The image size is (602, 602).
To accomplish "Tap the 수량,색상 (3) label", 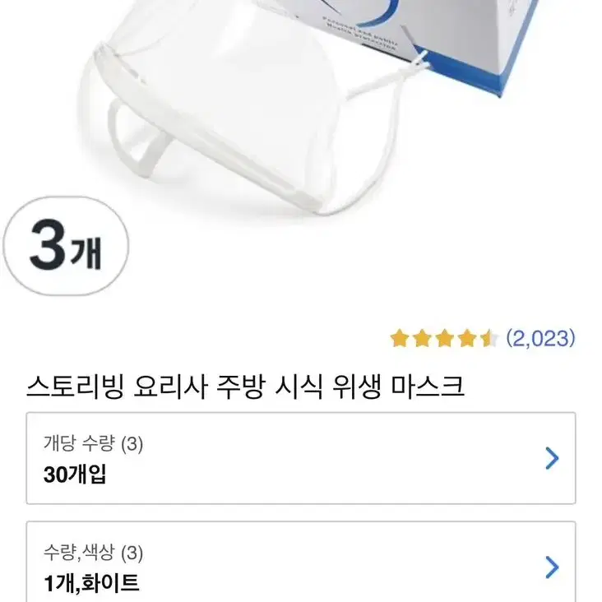I will tap(93, 553).
